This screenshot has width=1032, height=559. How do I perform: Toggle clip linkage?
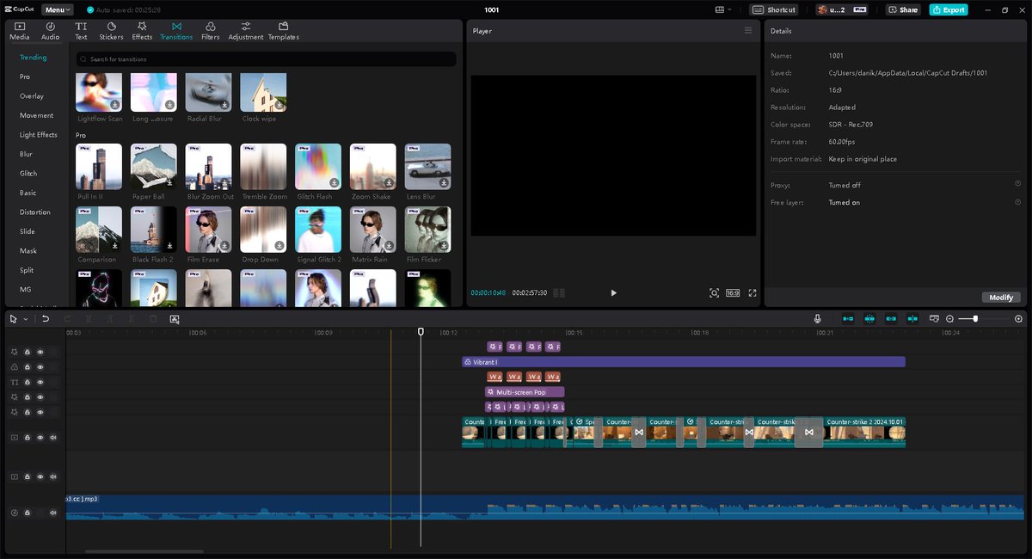891,319
